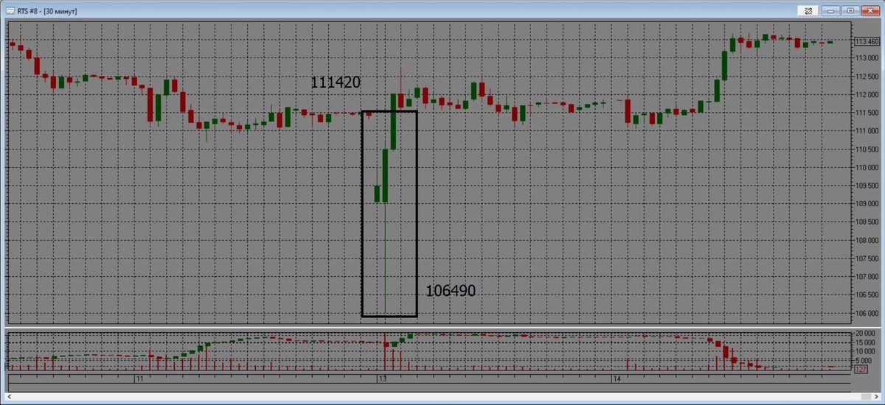Click the 10 000 volume axis label
This screenshot has height=405, width=885.
point(864,351)
